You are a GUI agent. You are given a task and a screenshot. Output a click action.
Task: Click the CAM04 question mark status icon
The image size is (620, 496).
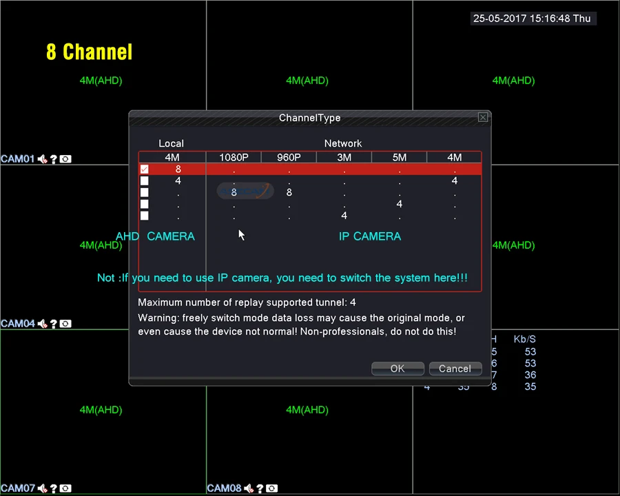pyautogui.click(x=54, y=324)
